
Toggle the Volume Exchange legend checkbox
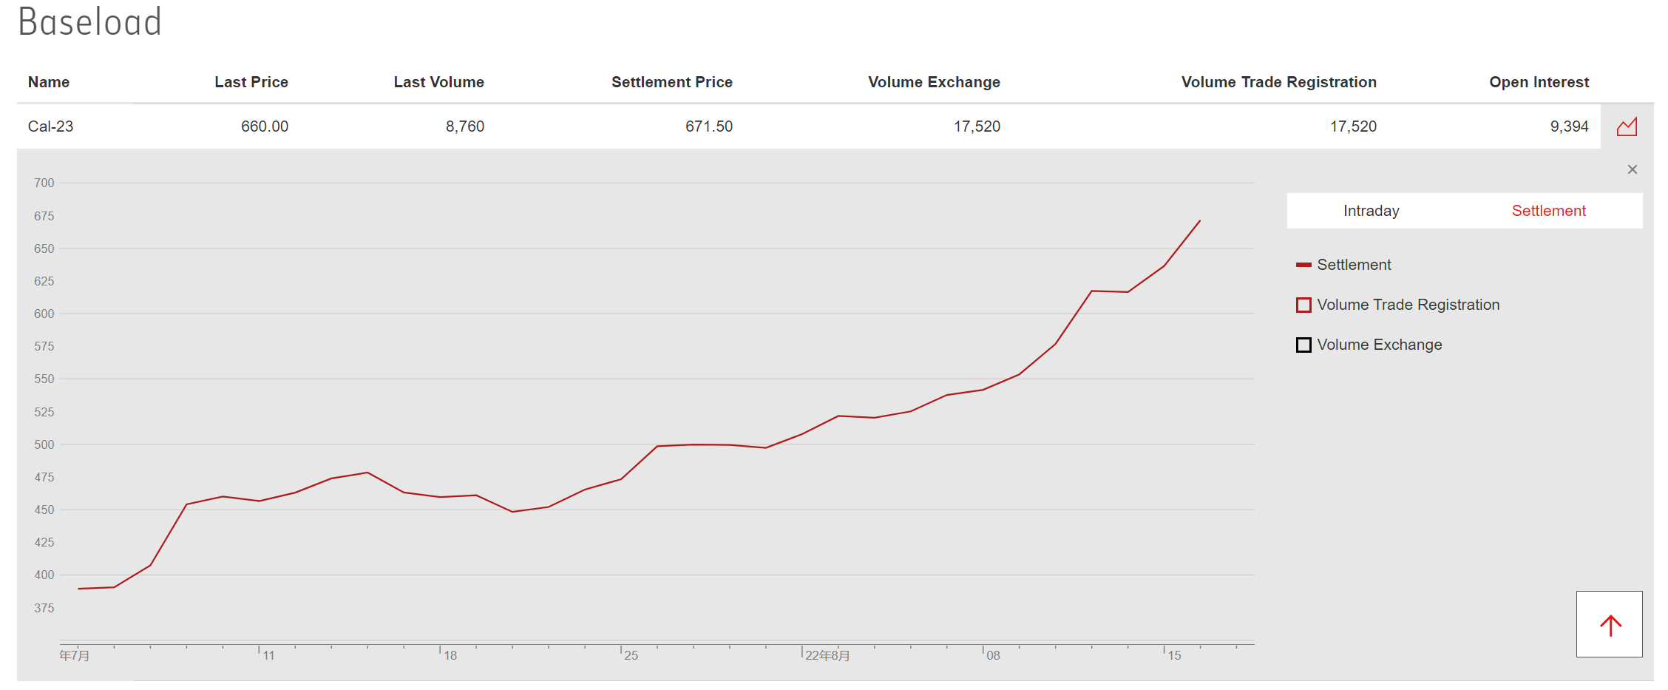point(1303,345)
